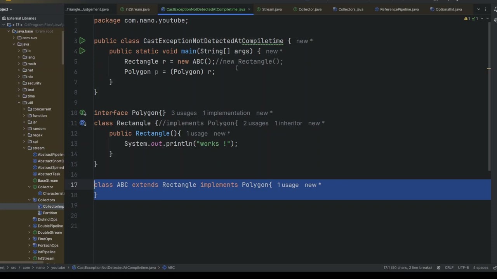The height and width of the screenshot is (279, 497).
Task: Click the nano breadcrumb segment
Action: [40, 267]
